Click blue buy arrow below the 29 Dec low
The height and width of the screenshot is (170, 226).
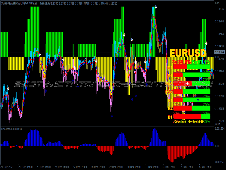coord(112,117)
